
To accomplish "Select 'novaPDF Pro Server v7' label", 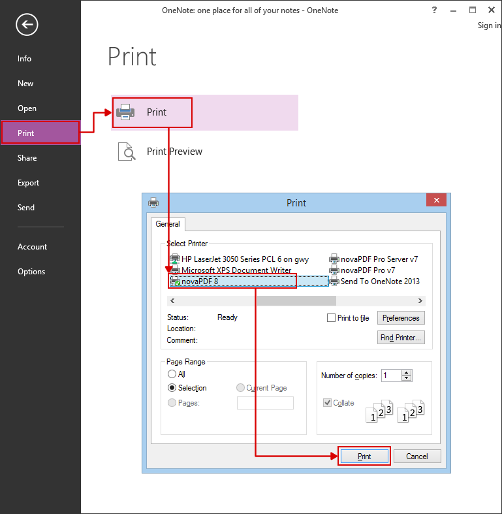I will point(379,259).
